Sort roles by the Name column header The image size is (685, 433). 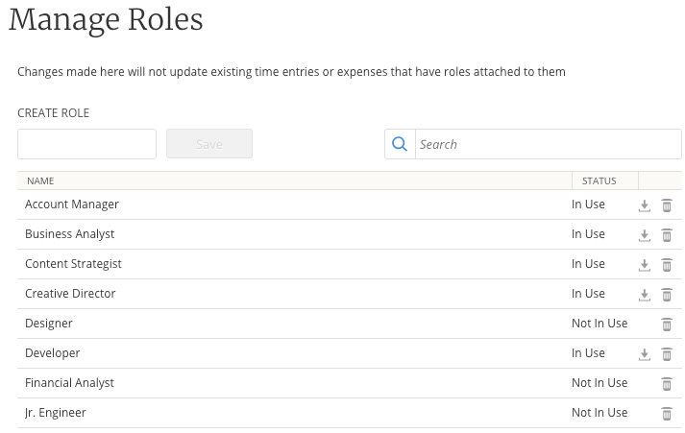click(40, 180)
